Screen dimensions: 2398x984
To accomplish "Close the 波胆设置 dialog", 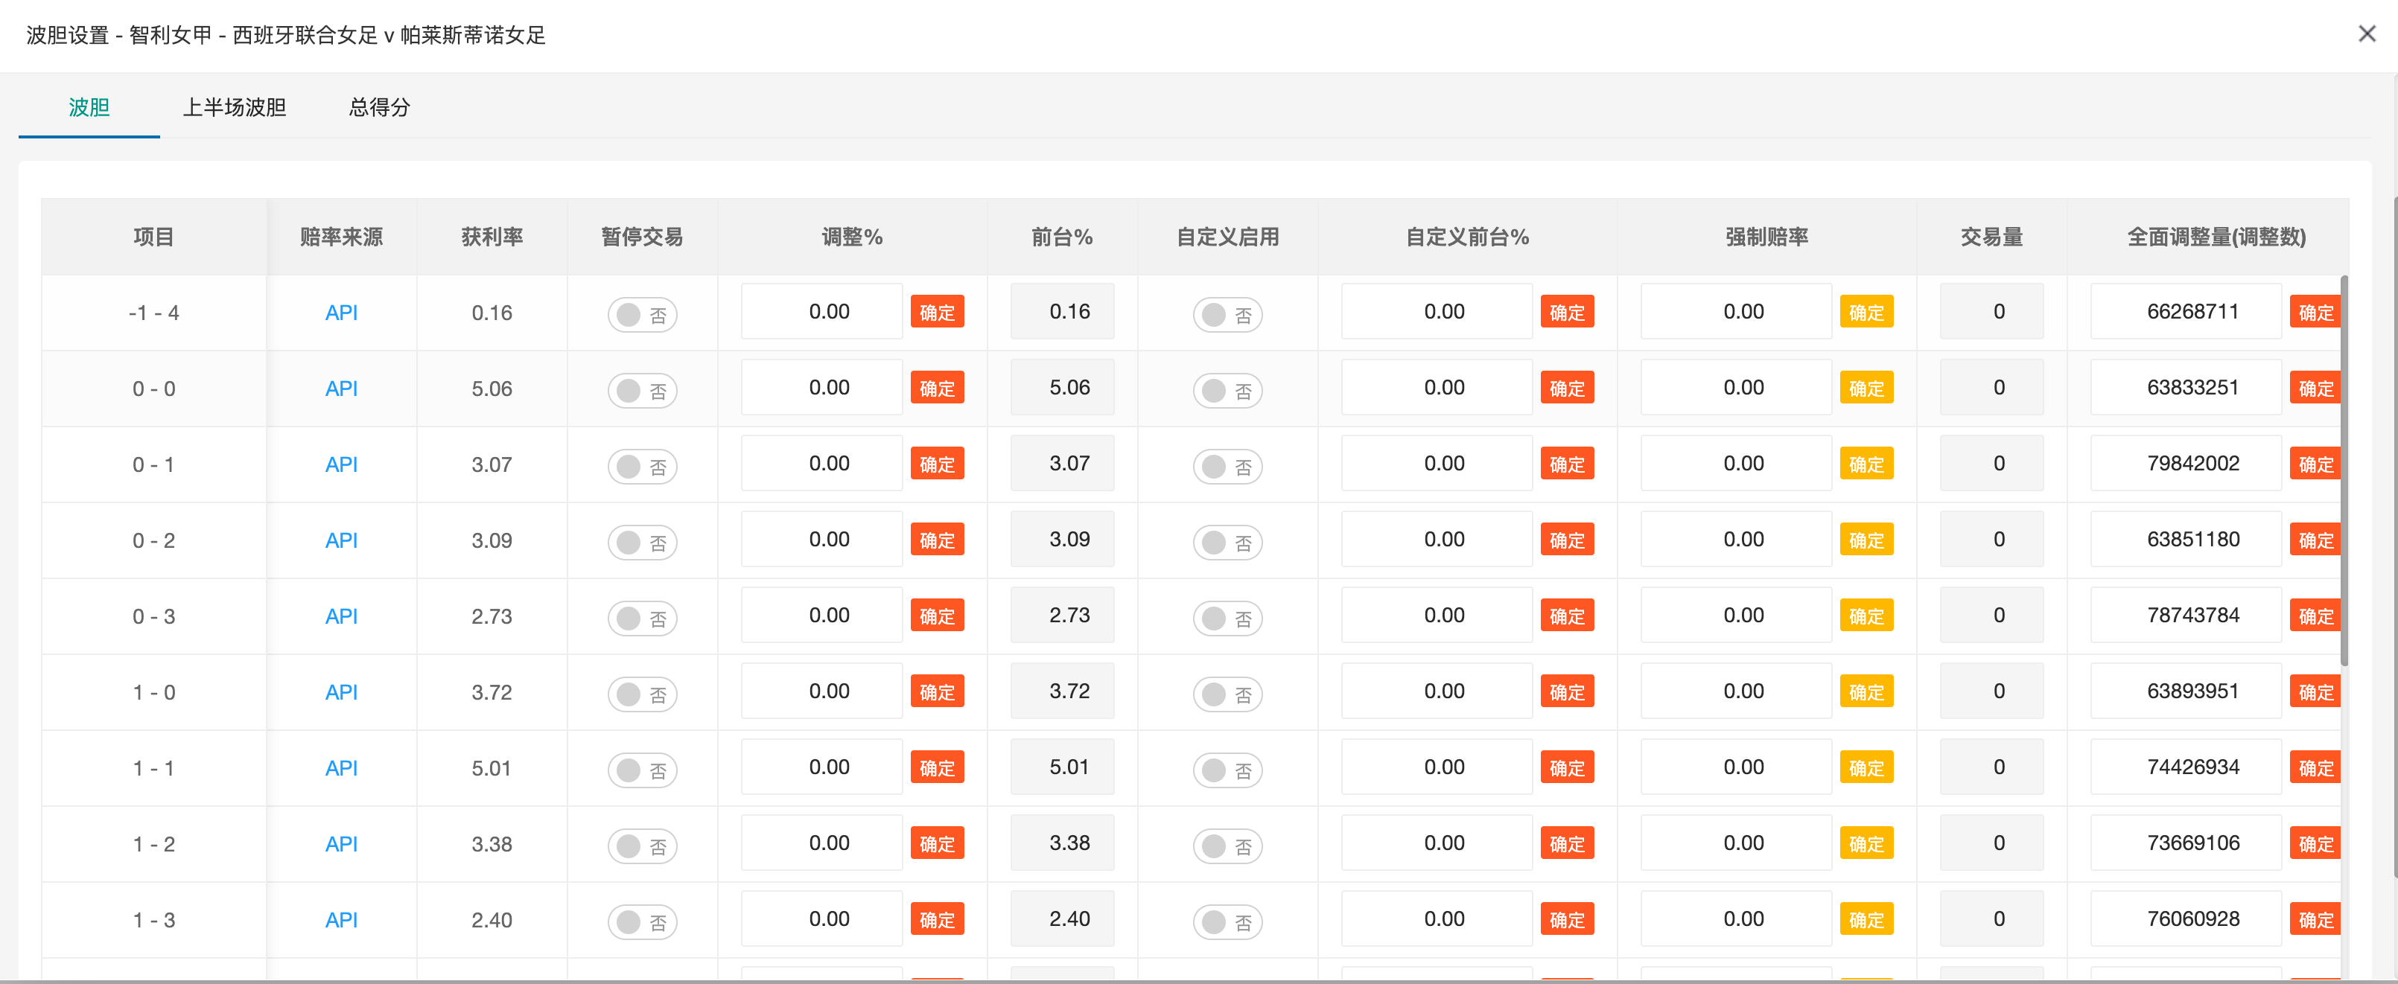I will pyautogui.click(x=2367, y=33).
